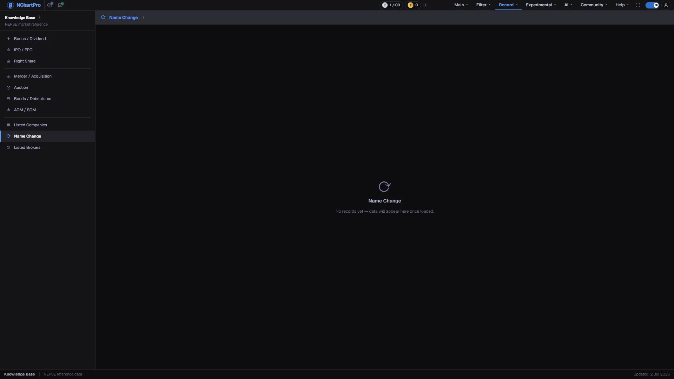Open Bonds / Debentures sidebar entry
The width and height of the screenshot is (674, 379).
(47, 99)
